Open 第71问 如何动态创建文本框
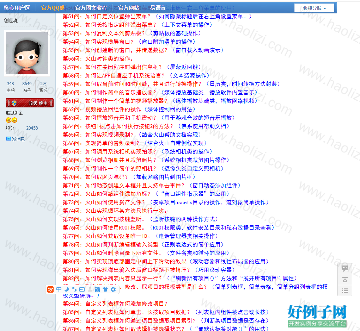 coord(152,186)
